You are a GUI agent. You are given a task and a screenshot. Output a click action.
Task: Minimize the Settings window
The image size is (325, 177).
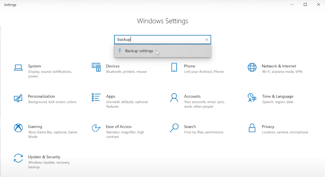pos(292,4)
